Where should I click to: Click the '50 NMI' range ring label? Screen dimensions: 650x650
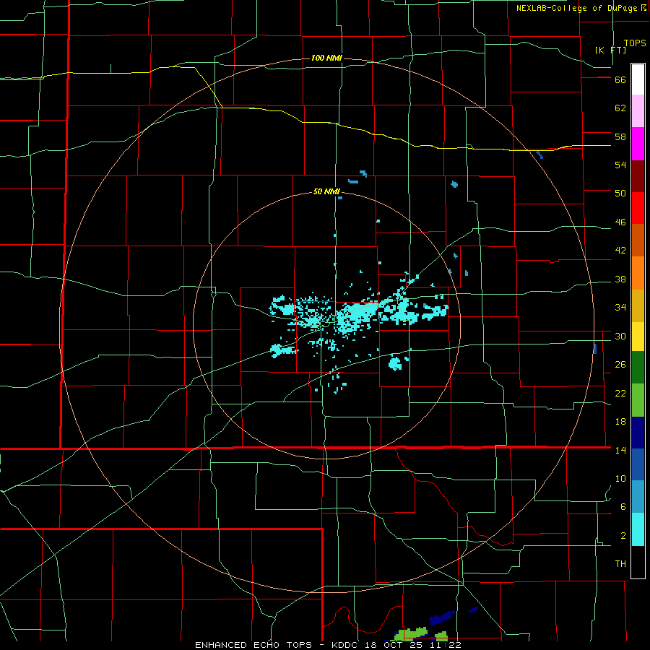[x=326, y=191]
